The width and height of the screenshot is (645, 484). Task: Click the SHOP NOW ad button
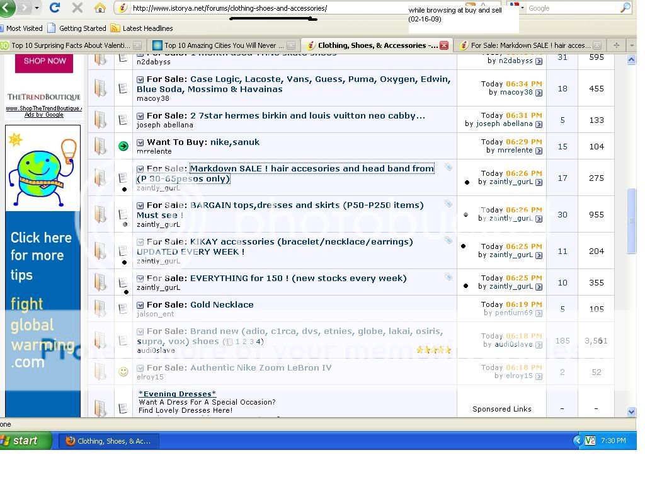click(45, 61)
